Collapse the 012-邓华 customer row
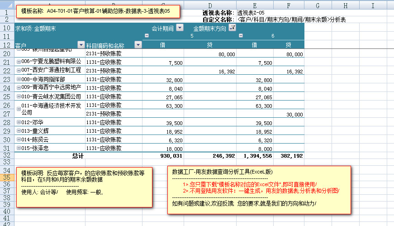This screenshot has width=394, height=226. (x=18, y=123)
